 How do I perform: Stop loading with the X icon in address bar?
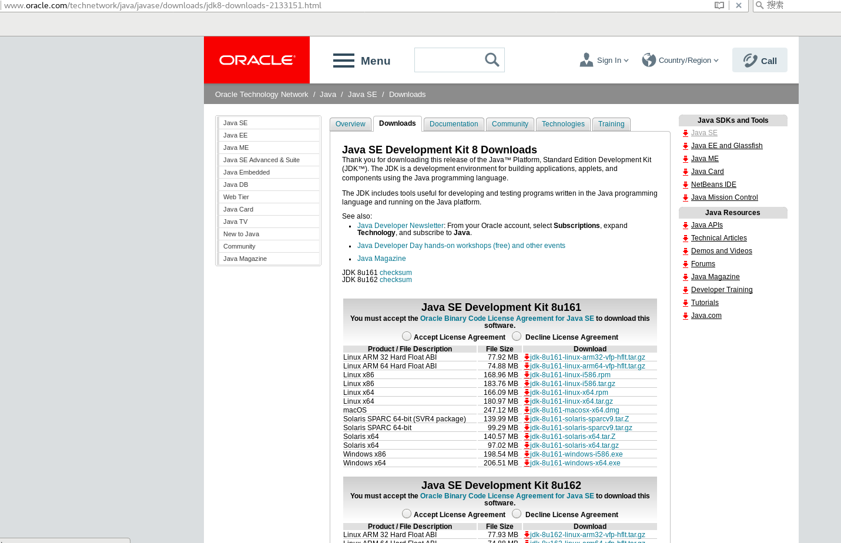(739, 5)
